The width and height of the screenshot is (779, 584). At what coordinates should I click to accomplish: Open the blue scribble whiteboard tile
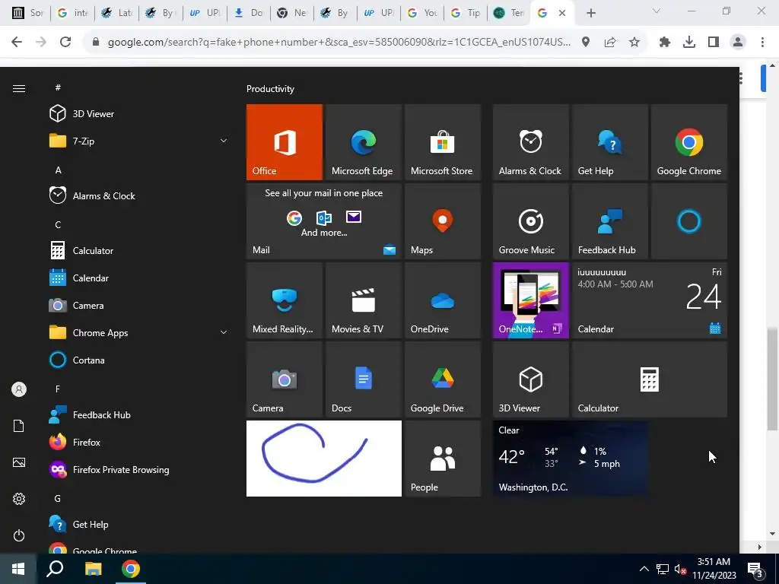tap(324, 459)
